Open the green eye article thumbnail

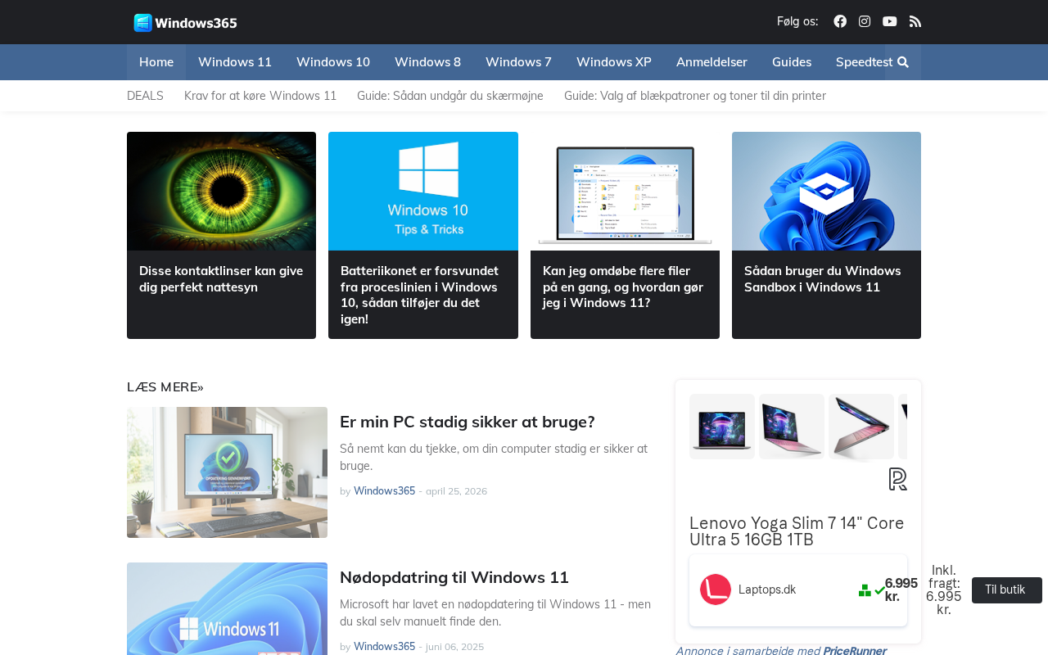(x=221, y=191)
